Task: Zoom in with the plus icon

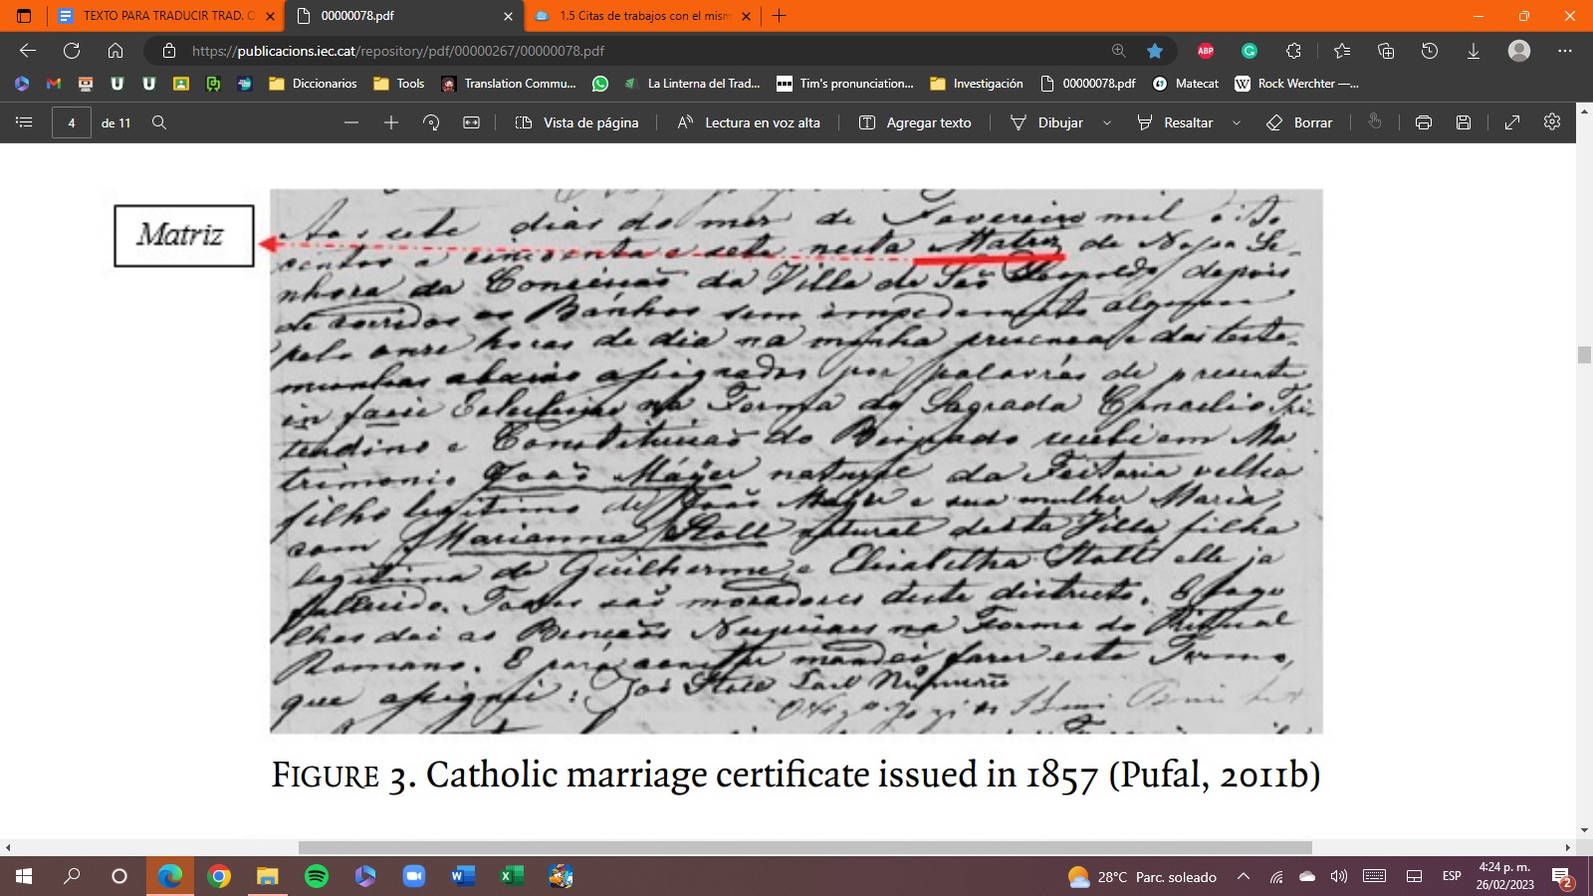Action: (391, 122)
